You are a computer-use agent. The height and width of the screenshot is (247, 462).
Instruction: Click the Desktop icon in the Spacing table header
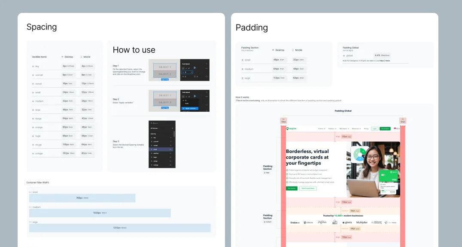pos(62,57)
